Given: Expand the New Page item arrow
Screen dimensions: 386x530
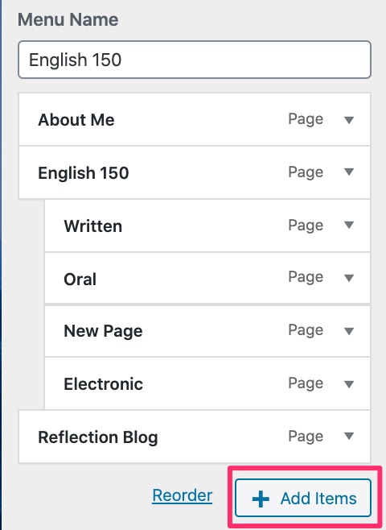Looking at the screenshot, I should (349, 331).
